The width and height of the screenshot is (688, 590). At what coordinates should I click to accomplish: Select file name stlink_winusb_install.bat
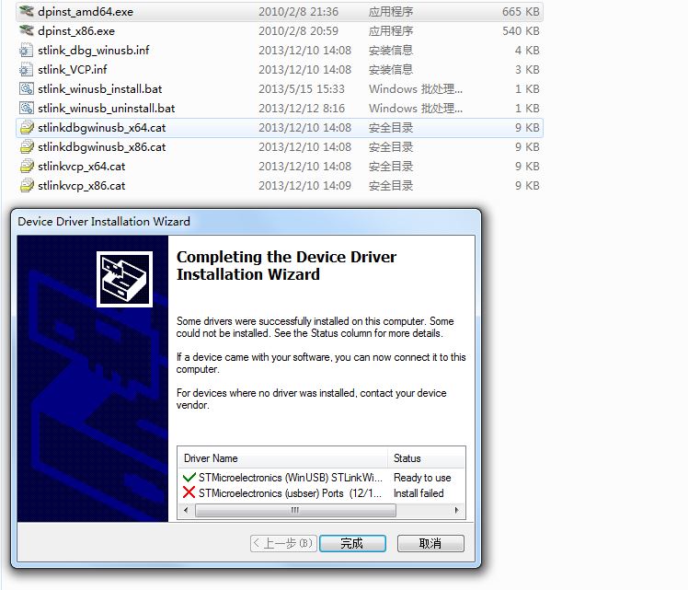[x=100, y=89]
